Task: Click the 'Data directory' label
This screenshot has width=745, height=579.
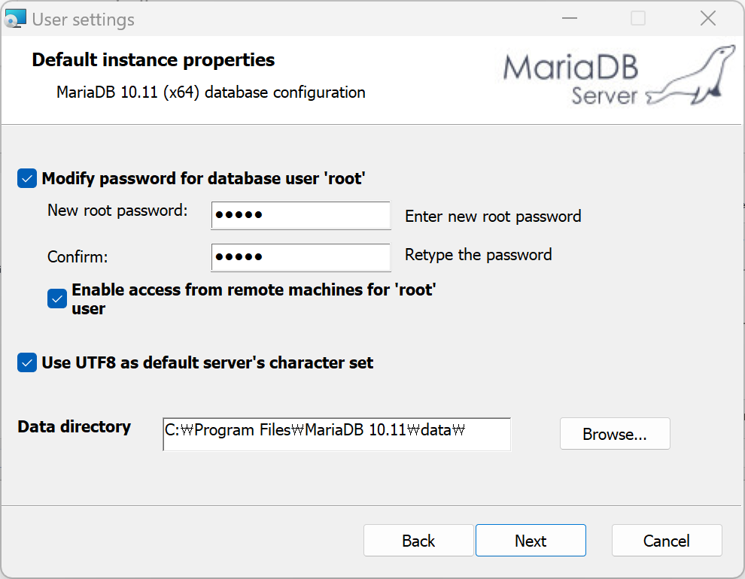Action: coord(74,426)
